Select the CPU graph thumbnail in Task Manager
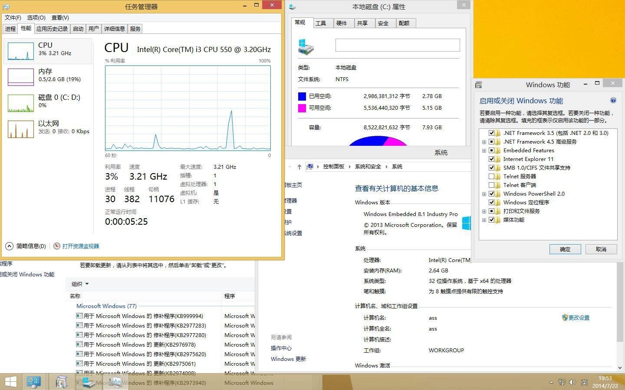Image resolution: width=625 pixels, height=390 pixels. [x=21, y=51]
